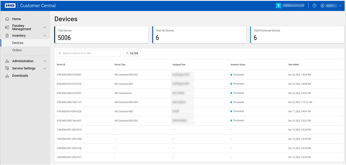Click the Inventory clipboard icon
This screenshot has width=346, height=165.
tap(7, 36)
